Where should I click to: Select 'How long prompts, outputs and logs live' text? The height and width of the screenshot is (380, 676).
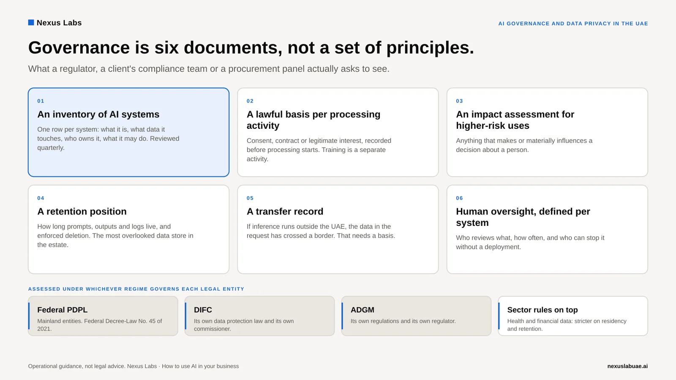pos(115,236)
